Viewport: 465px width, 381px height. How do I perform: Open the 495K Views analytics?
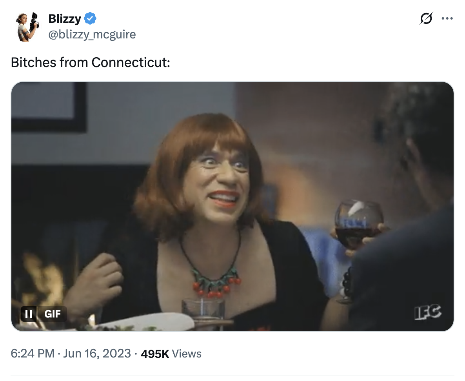(171, 354)
